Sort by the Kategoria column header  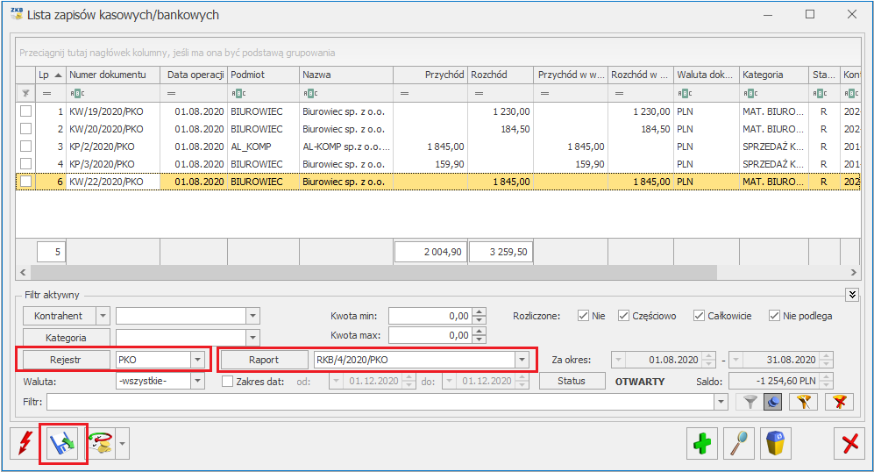(774, 75)
